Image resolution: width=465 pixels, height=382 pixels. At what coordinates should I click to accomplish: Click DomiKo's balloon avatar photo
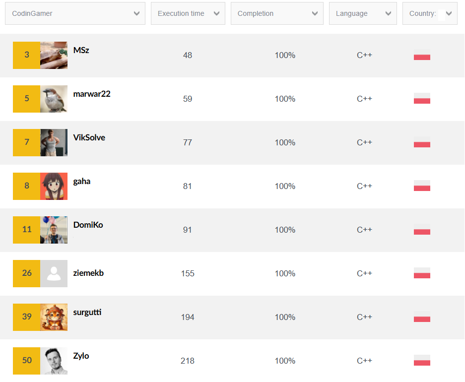pyautogui.click(x=54, y=230)
